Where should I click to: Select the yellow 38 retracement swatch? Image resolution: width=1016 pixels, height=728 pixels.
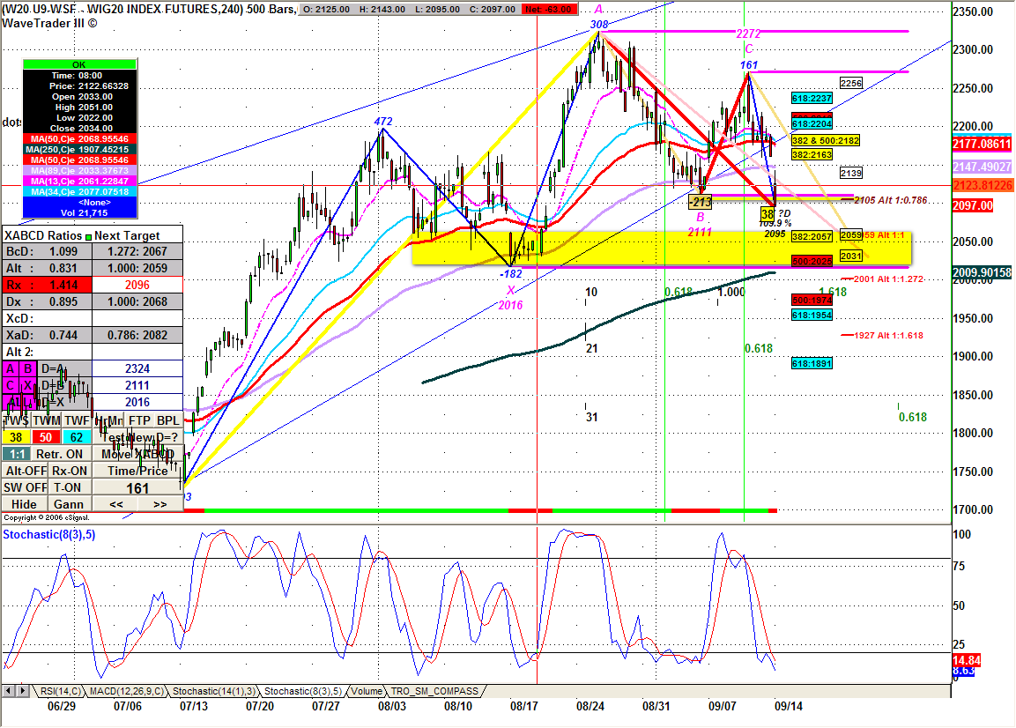(x=16, y=437)
